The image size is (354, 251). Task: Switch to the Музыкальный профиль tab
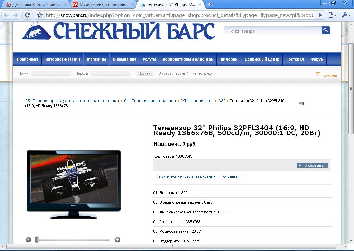click(x=103, y=4)
